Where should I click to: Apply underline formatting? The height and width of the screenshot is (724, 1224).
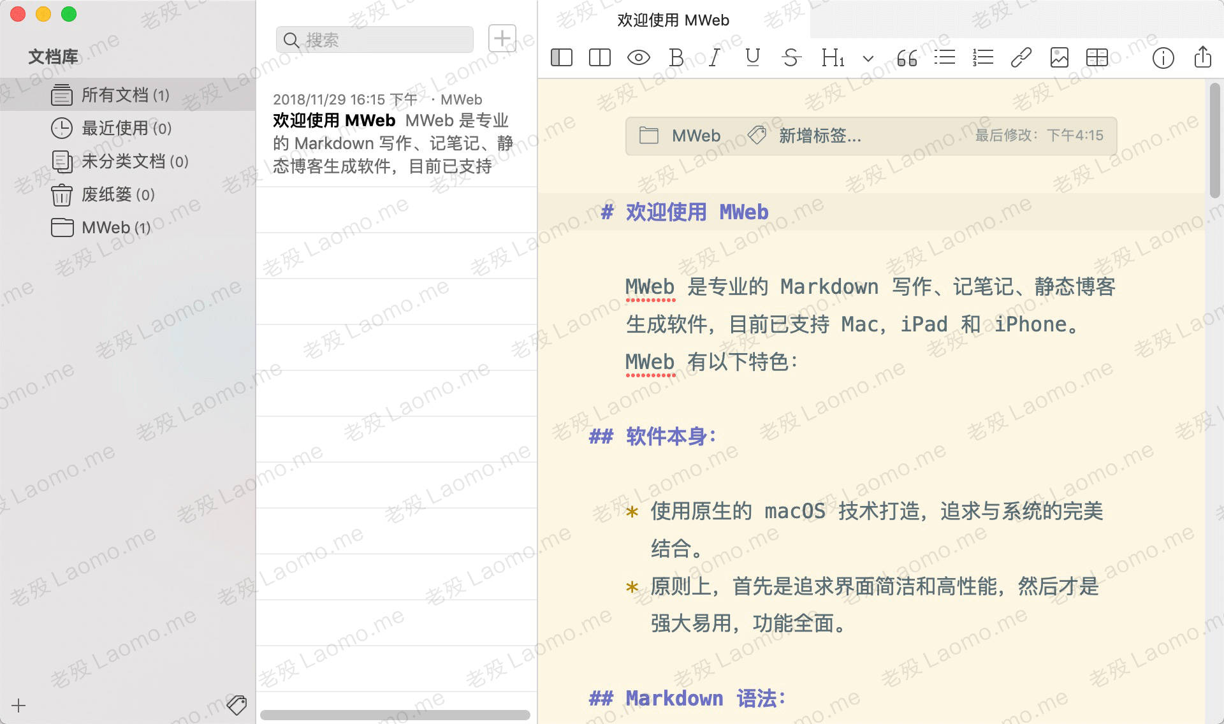(753, 57)
